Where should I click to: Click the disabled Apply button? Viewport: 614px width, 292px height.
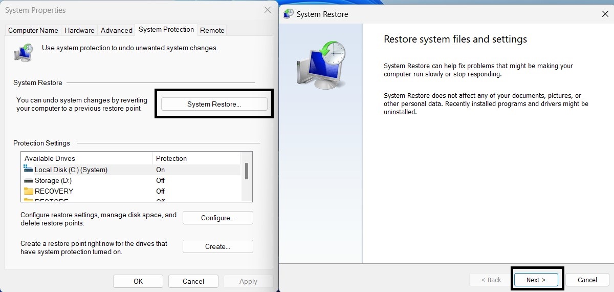[x=248, y=281]
